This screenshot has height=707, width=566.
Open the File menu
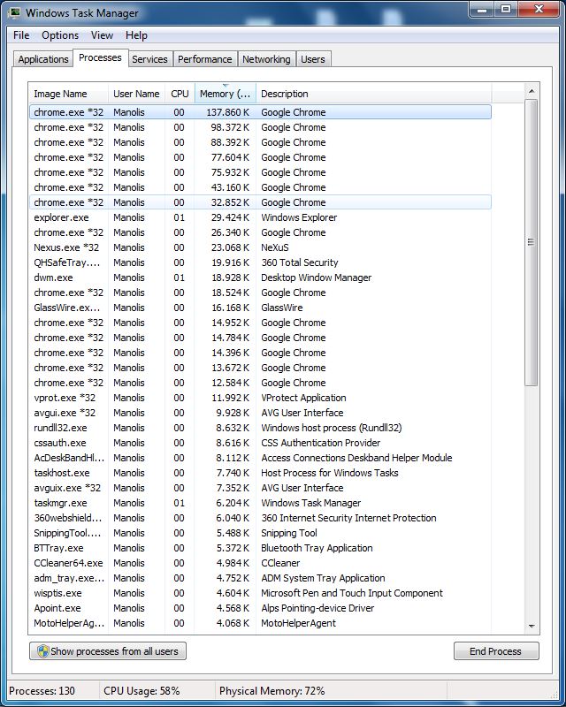pos(21,35)
